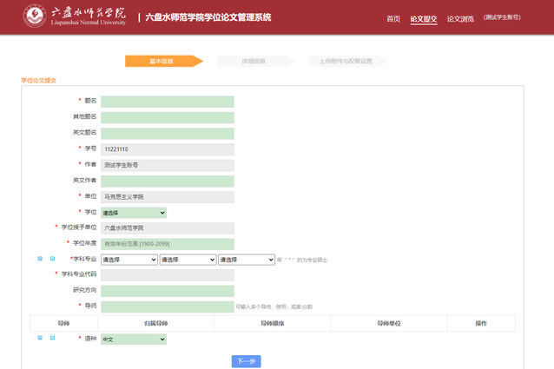The height and width of the screenshot is (369, 554).
Task: Open the 学位 dropdown
Action: coord(134,213)
